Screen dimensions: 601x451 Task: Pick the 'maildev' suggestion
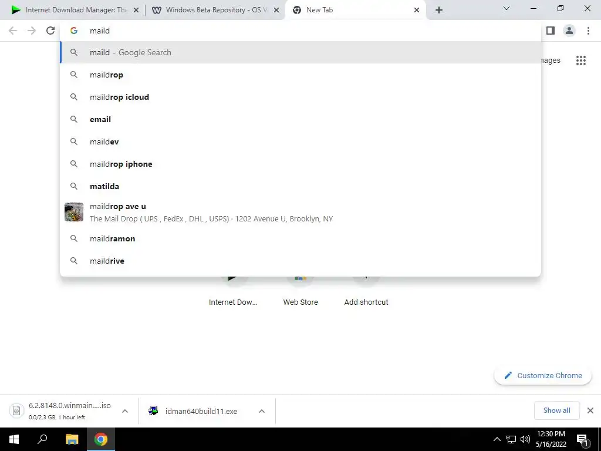(x=300, y=142)
